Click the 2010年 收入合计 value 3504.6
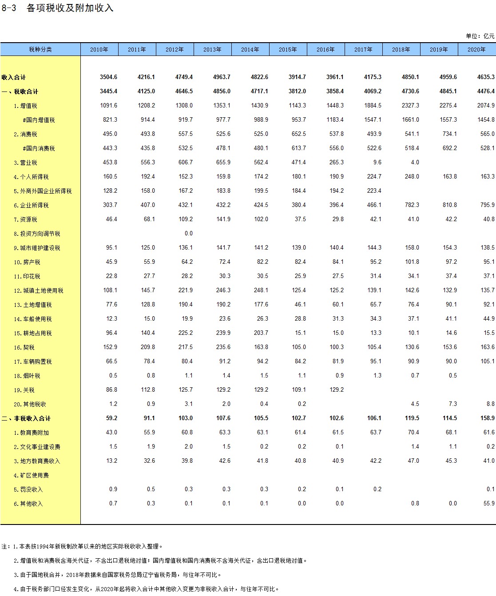 108,77
